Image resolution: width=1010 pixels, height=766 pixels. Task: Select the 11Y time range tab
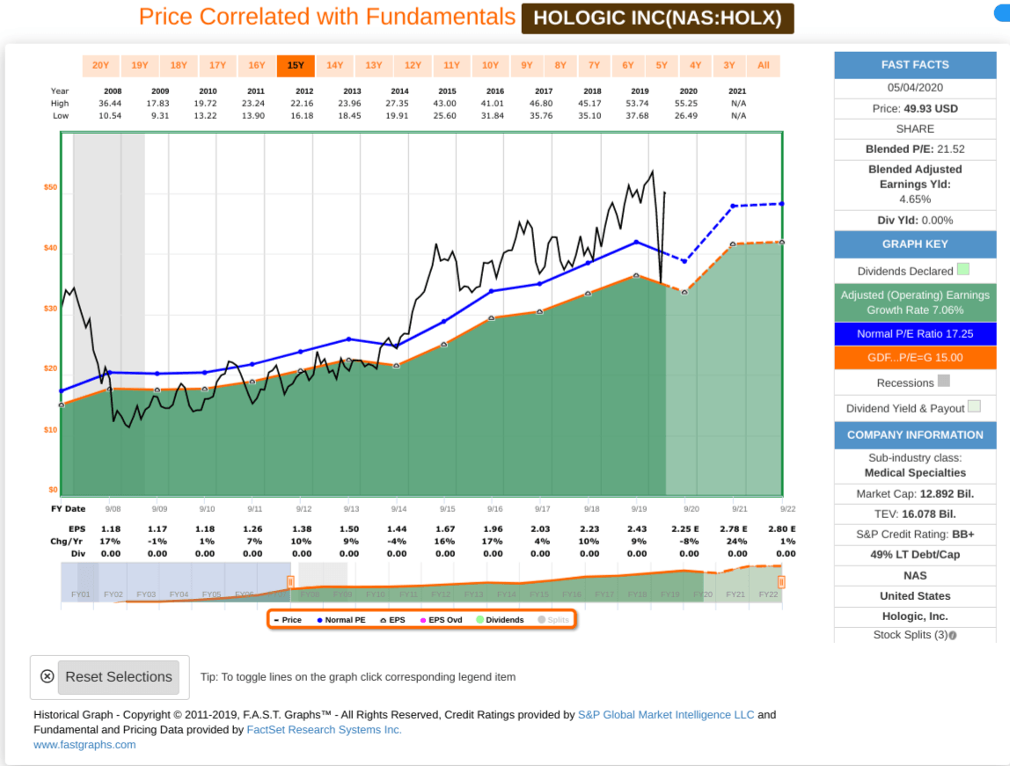click(451, 66)
